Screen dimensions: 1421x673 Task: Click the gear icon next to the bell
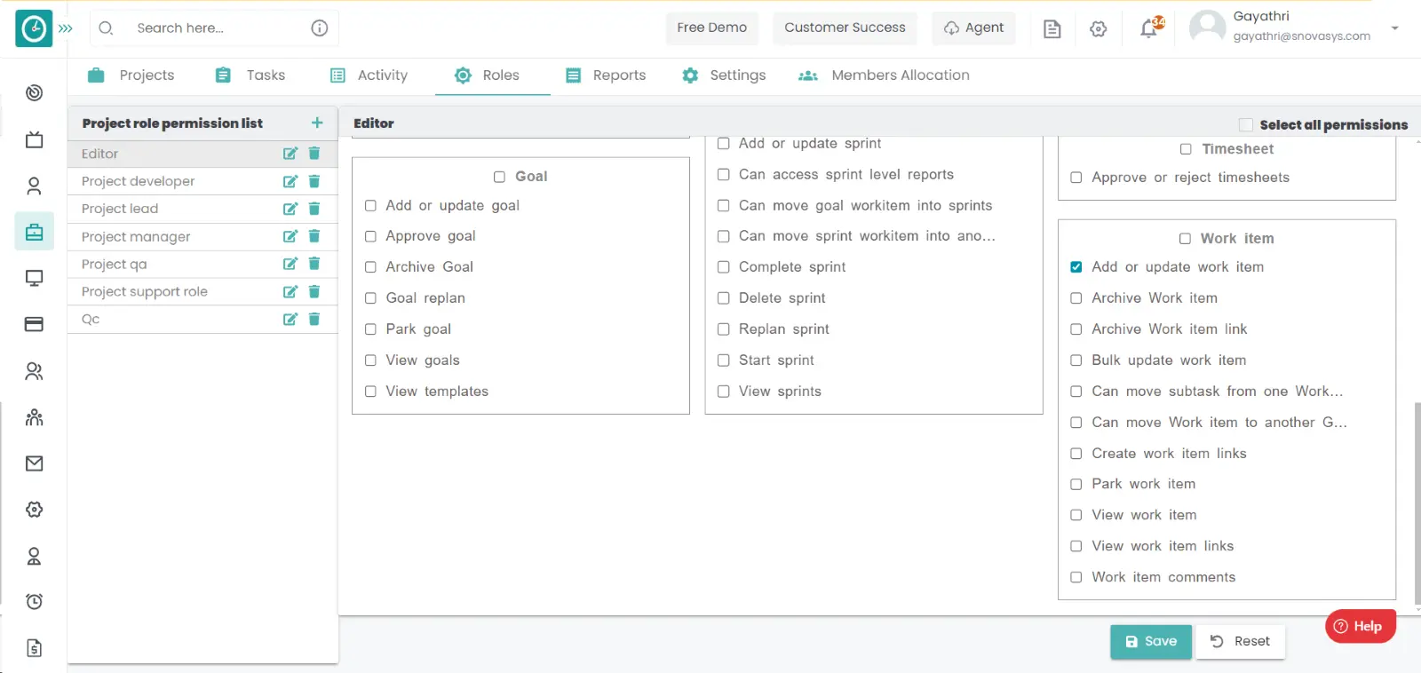pyautogui.click(x=1098, y=29)
